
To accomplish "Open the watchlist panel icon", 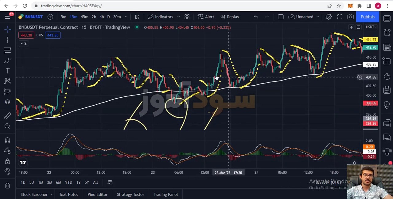I will coord(387,18).
